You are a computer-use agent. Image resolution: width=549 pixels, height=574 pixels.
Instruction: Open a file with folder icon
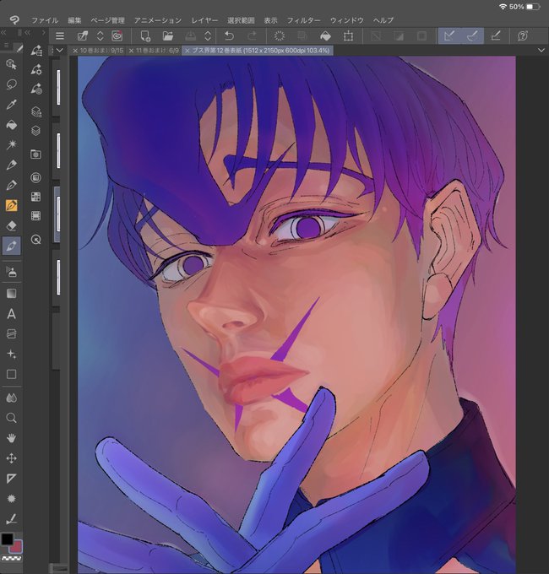pos(168,35)
